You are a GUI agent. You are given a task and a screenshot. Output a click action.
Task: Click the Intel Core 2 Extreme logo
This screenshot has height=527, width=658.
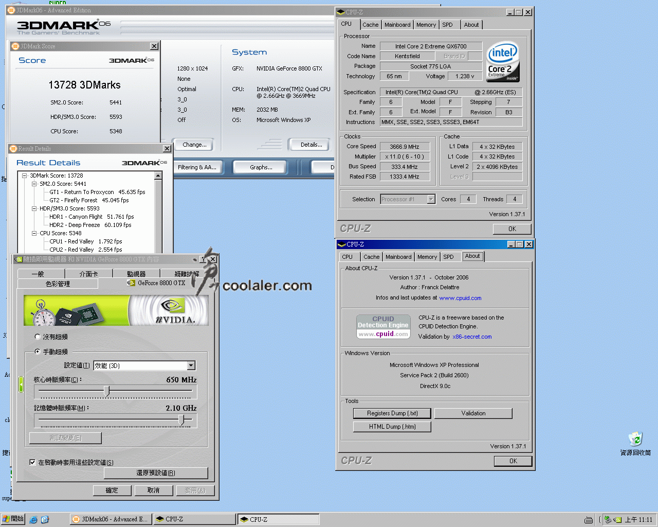[503, 62]
